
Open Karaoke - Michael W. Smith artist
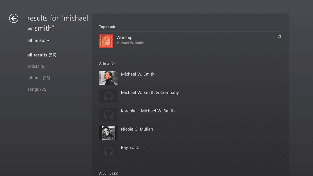click(x=148, y=111)
